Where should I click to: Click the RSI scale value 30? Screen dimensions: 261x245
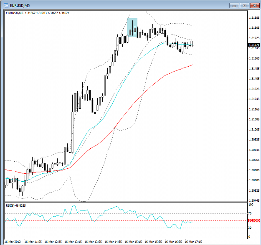(x=250, y=228)
